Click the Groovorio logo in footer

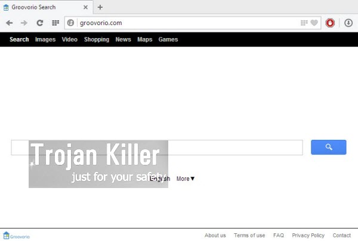(16, 235)
